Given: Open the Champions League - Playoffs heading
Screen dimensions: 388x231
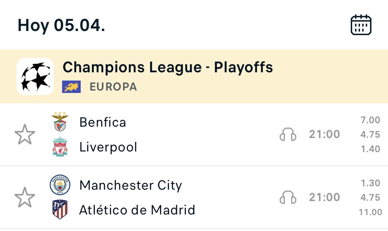Looking at the screenshot, I should (168, 67).
